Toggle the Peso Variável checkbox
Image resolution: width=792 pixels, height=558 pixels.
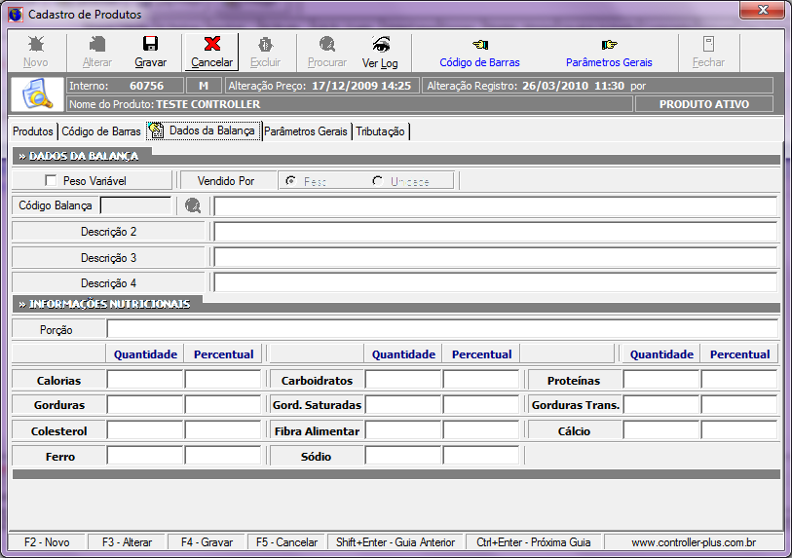pyautogui.click(x=51, y=180)
